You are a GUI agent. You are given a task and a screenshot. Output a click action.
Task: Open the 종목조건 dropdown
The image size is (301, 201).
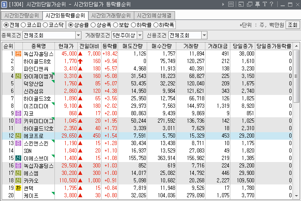(x=78, y=35)
